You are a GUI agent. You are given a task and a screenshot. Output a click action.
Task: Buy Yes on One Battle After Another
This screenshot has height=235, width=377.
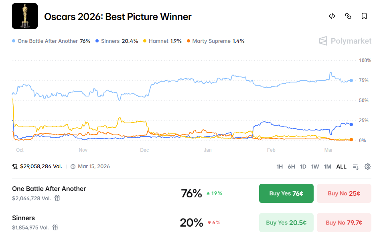(286, 193)
